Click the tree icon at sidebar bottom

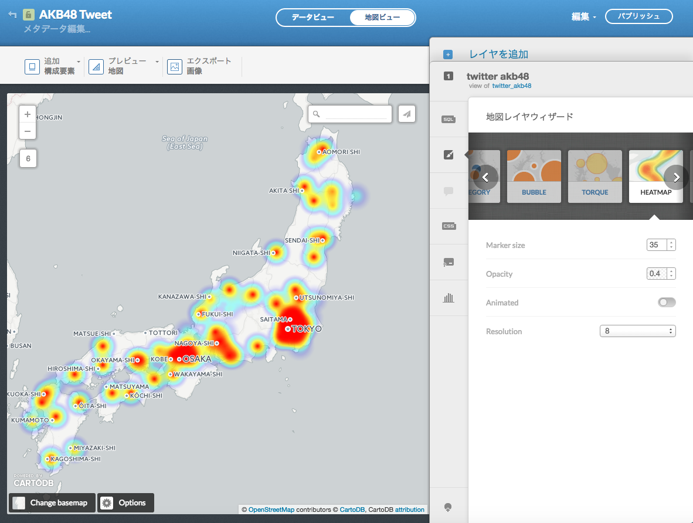[x=448, y=507]
